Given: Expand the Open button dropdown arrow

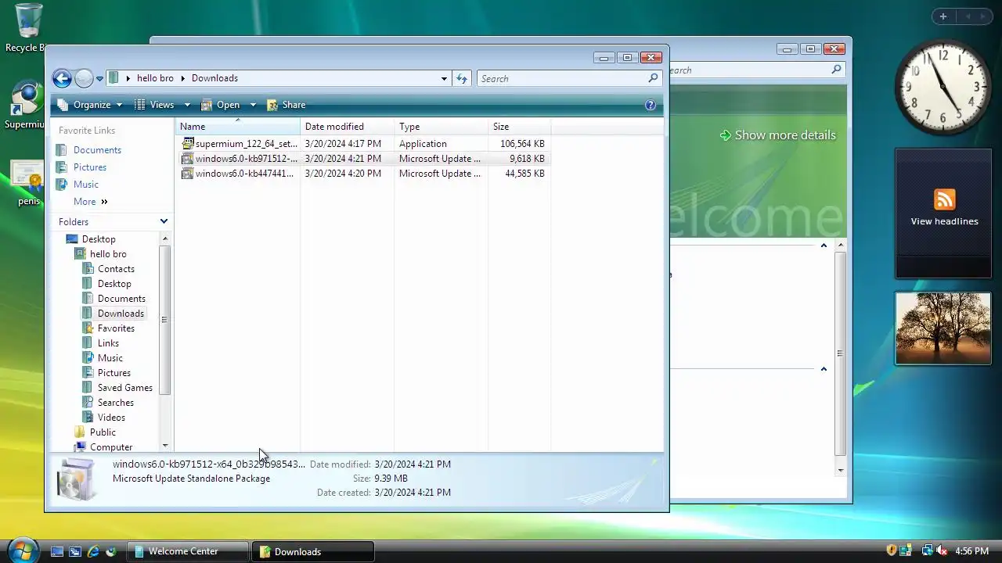Looking at the screenshot, I should (253, 105).
